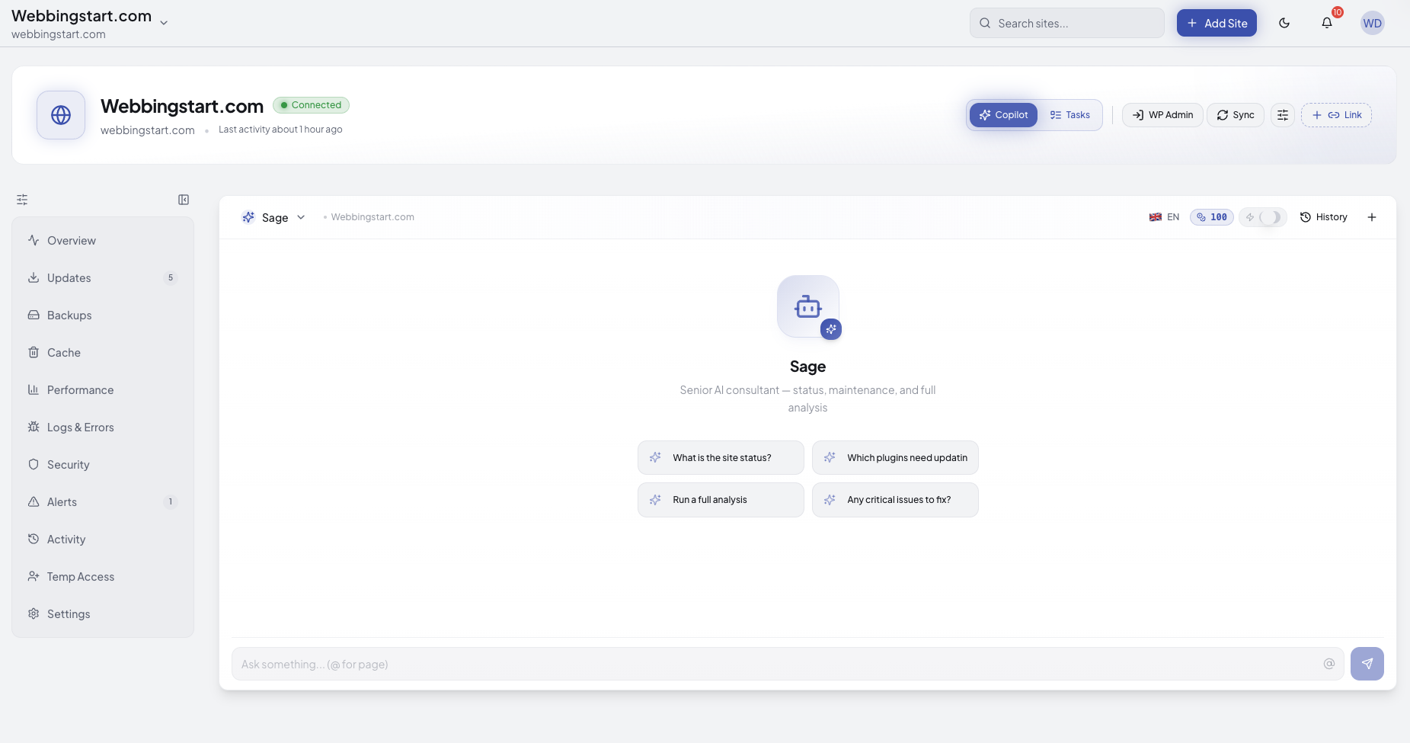Change language via the EN selector
The image size is (1410, 743).
[1165, 217]
